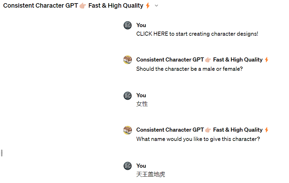
Task: Click the "What name would you like" message
Action: coord(198,139)
